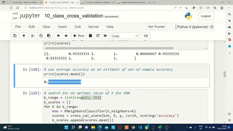The image size is (233, 131).
Task: Open browser profile avatar
Action: [x=222, y=8]
